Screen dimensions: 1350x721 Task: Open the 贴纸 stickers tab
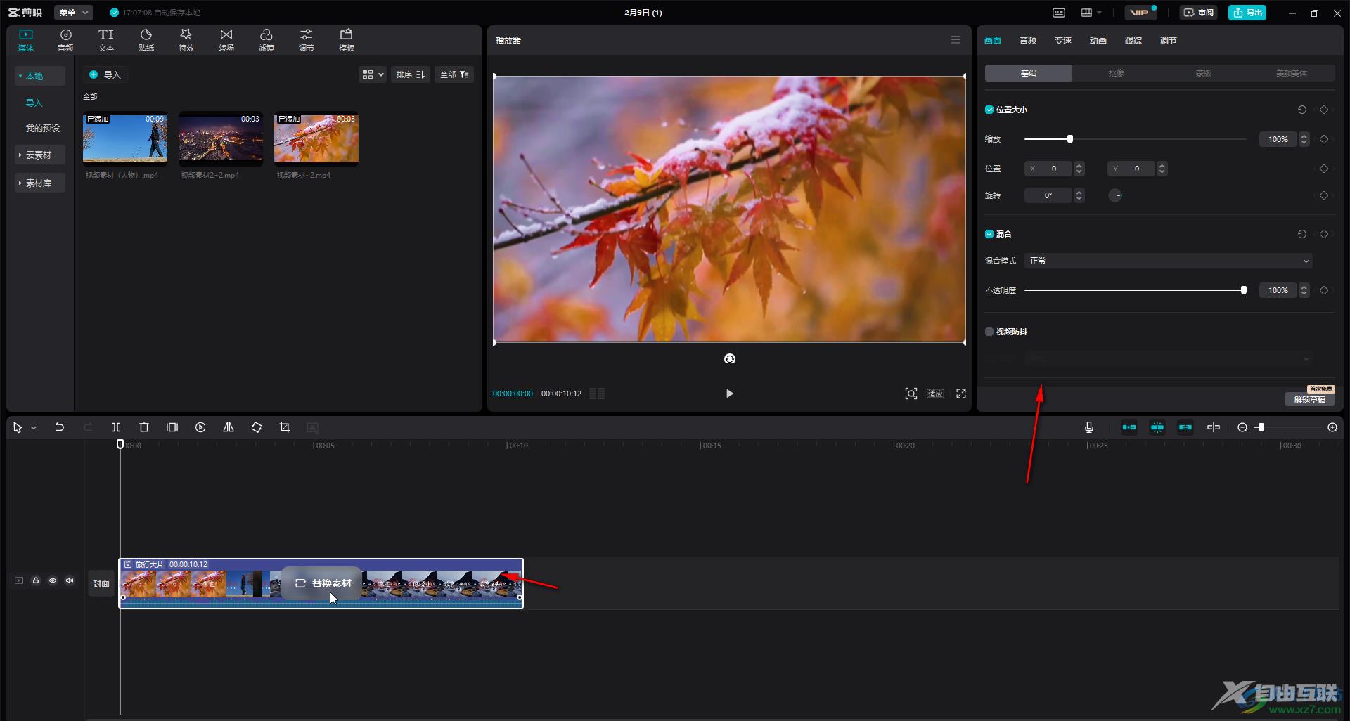[146, 40]
